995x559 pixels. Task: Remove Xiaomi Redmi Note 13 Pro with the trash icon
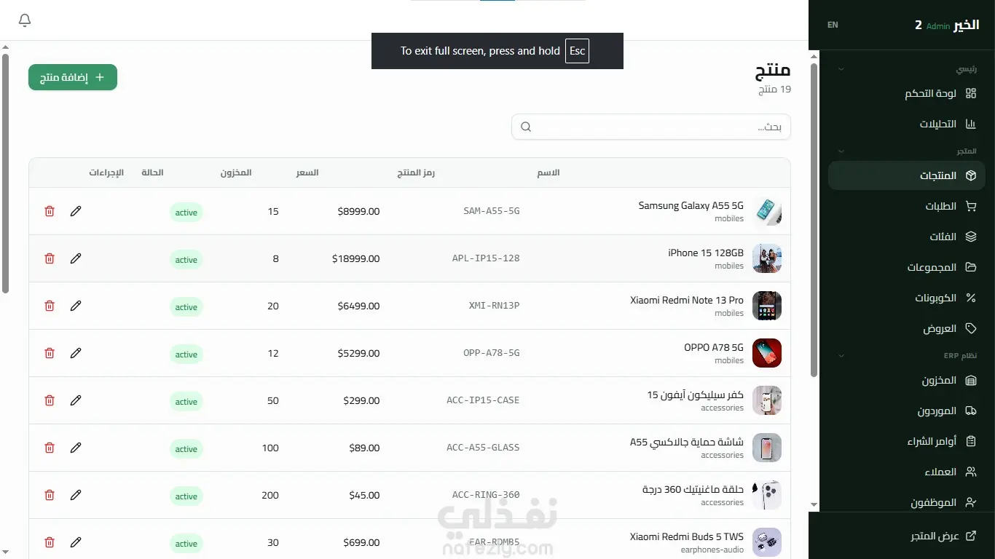pos(50,306)
